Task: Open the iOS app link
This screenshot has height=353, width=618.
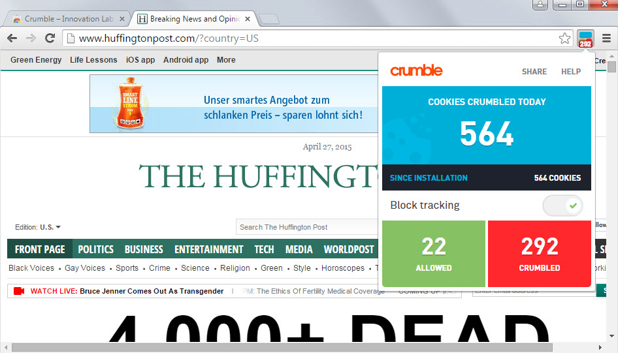Action: click(x=140, y=60)
